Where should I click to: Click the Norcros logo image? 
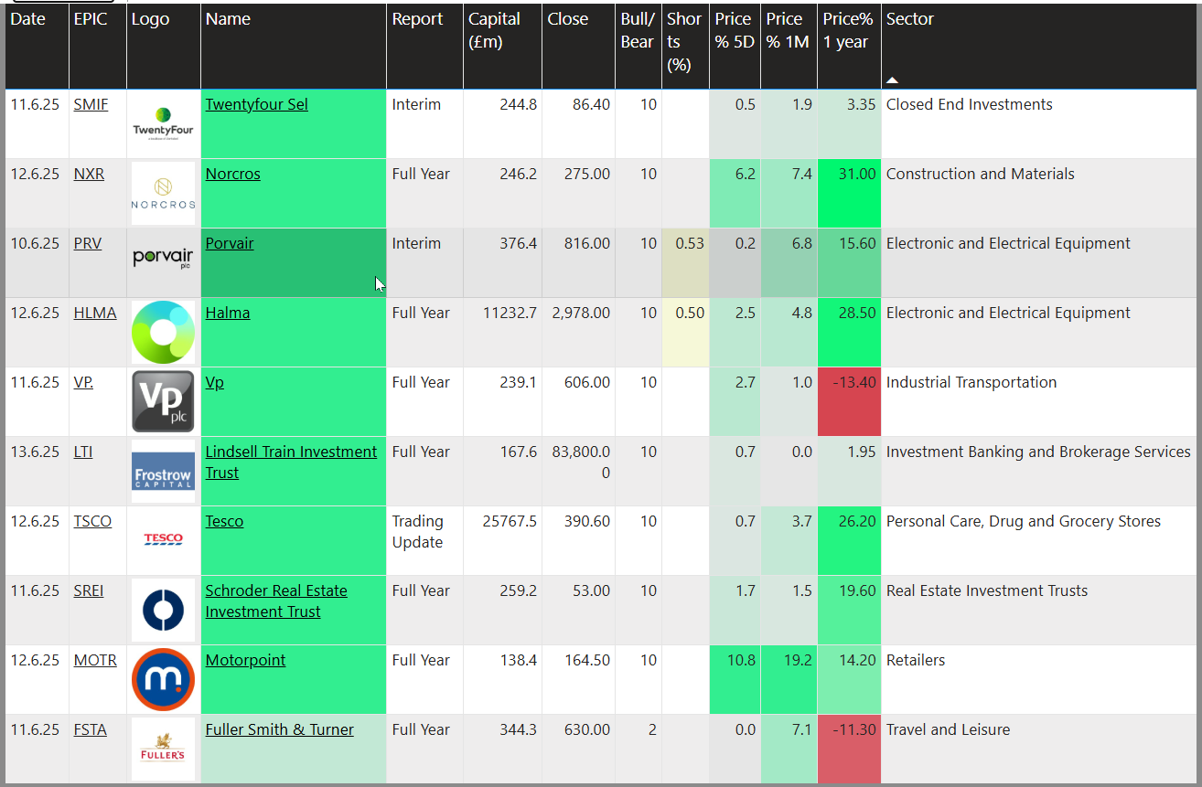click(x=163, y=193)
